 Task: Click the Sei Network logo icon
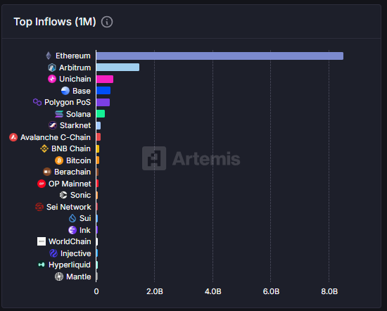39,207
